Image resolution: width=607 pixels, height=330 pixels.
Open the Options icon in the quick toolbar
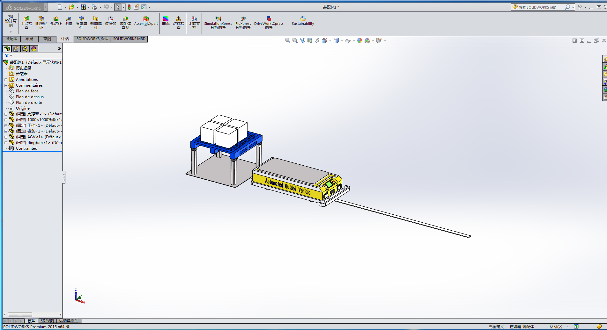point(144,7)
